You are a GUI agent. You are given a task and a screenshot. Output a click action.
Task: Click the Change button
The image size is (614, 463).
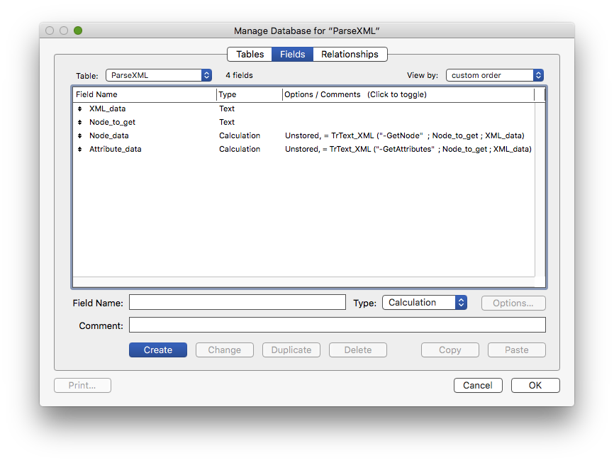pyautogui.click(x=224, y=350)
